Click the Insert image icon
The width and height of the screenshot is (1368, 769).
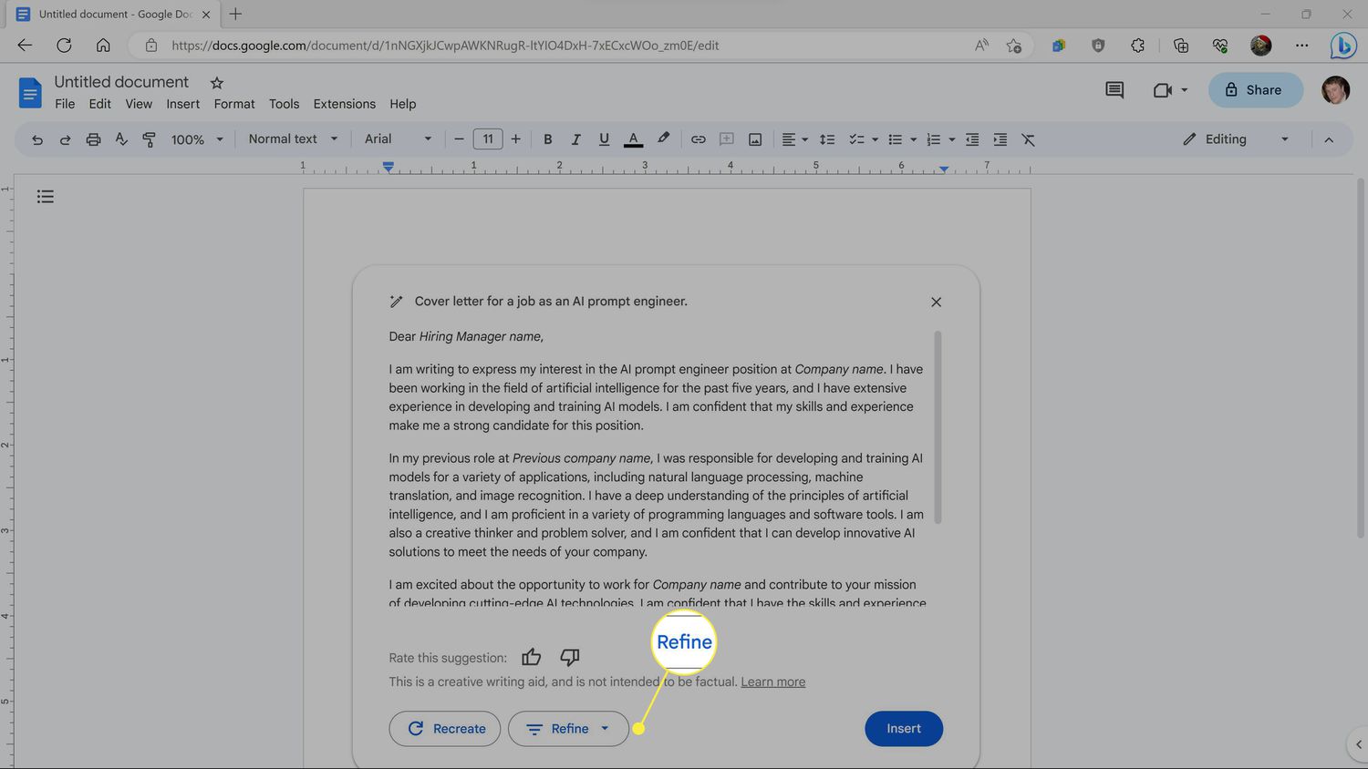(x=755, y=139)
